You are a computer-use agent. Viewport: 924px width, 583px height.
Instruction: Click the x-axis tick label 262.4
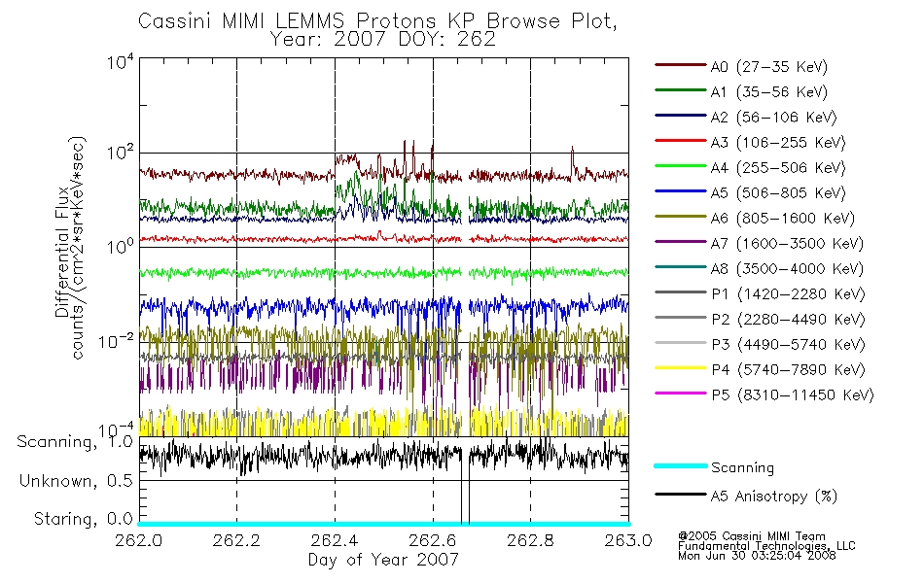pyautogui.click(x=335, y=540)
